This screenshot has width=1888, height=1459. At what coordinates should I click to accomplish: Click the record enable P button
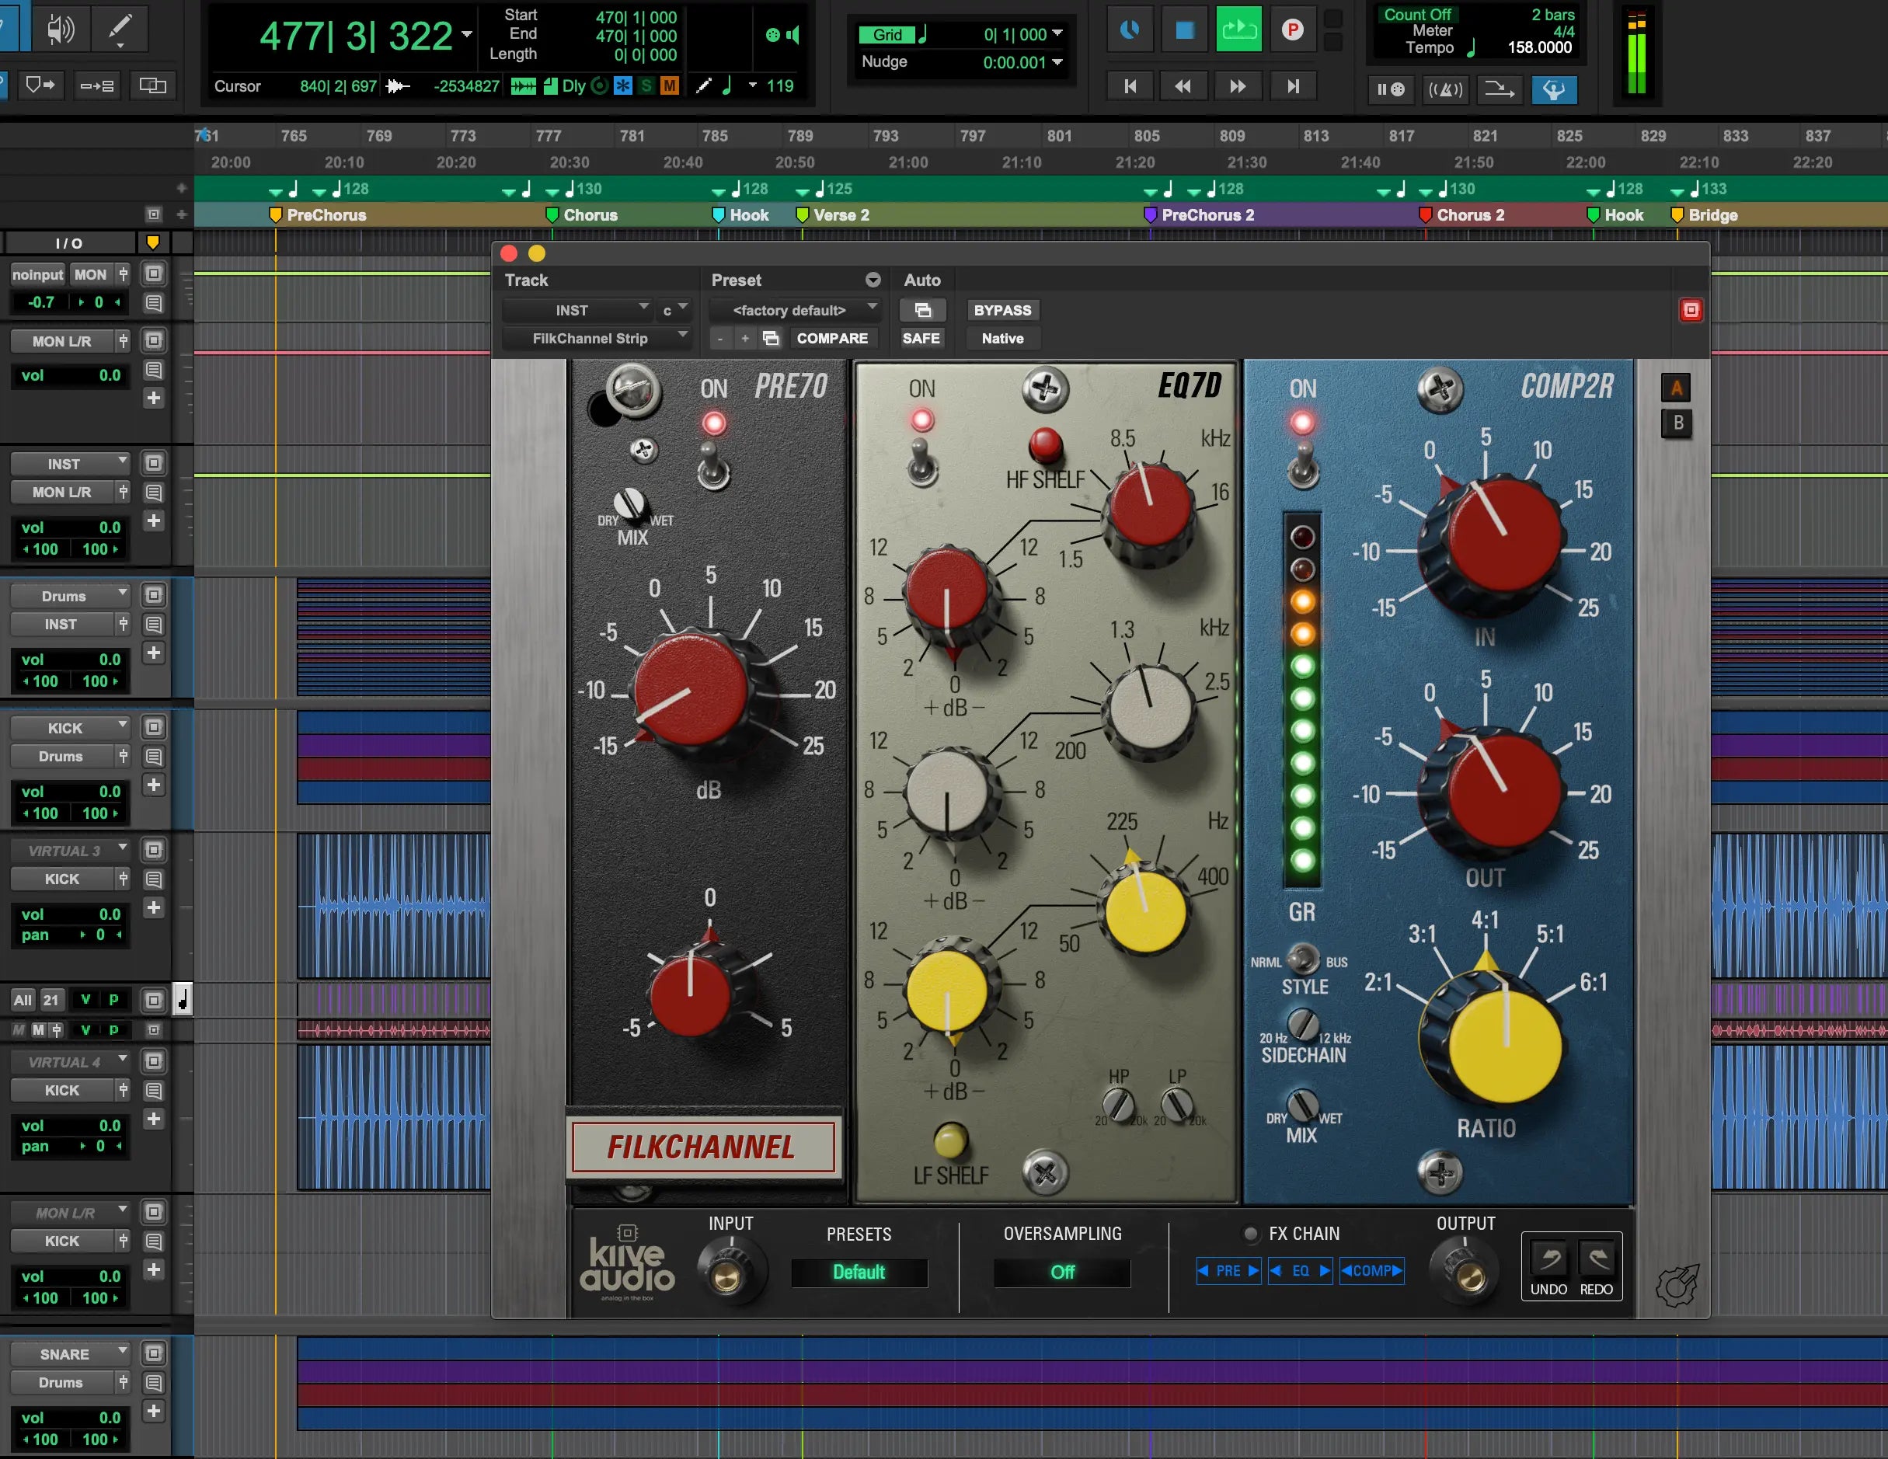pyautogui.click(x=1292, y=30)
